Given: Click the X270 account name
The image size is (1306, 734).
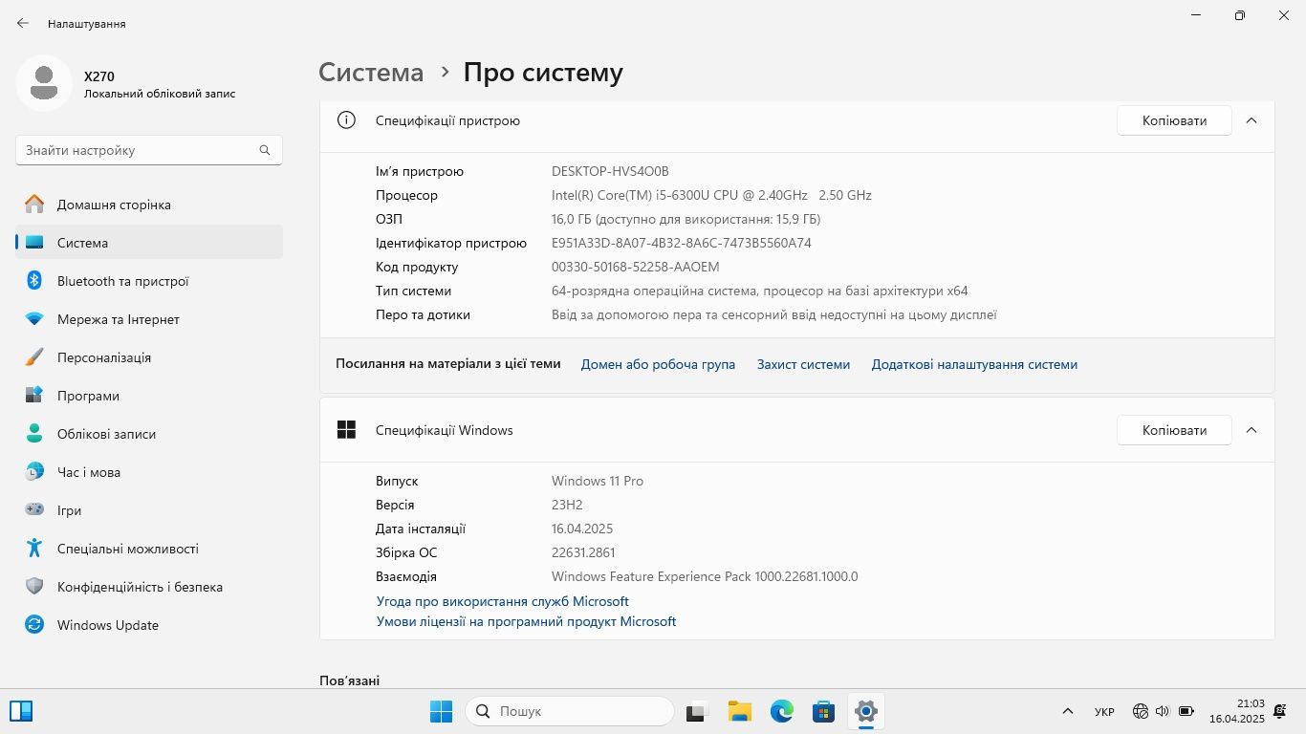Looking at the screenshot, I should click(x=99, y=76).
